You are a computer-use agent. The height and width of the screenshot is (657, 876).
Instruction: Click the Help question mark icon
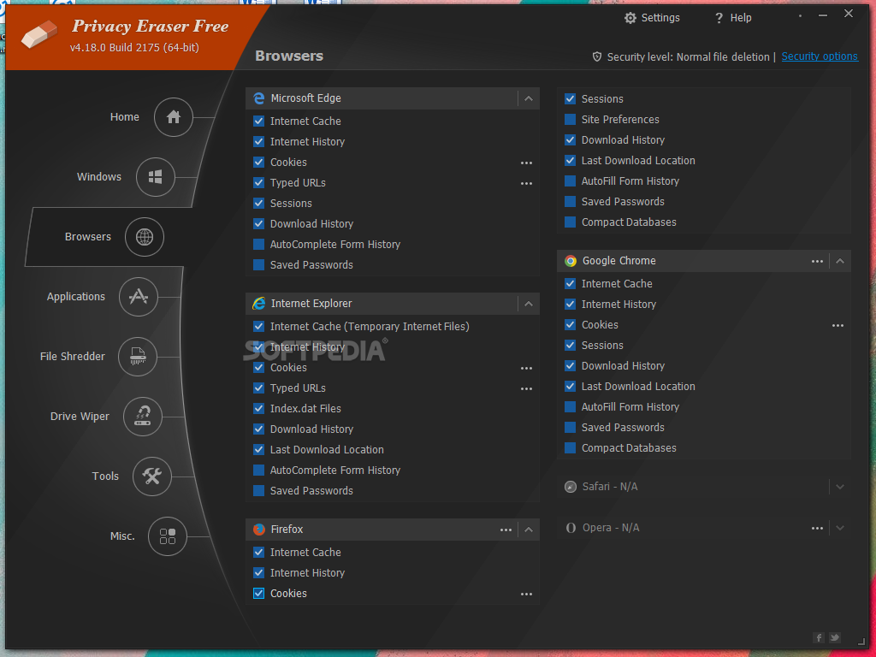pos(719,18)
